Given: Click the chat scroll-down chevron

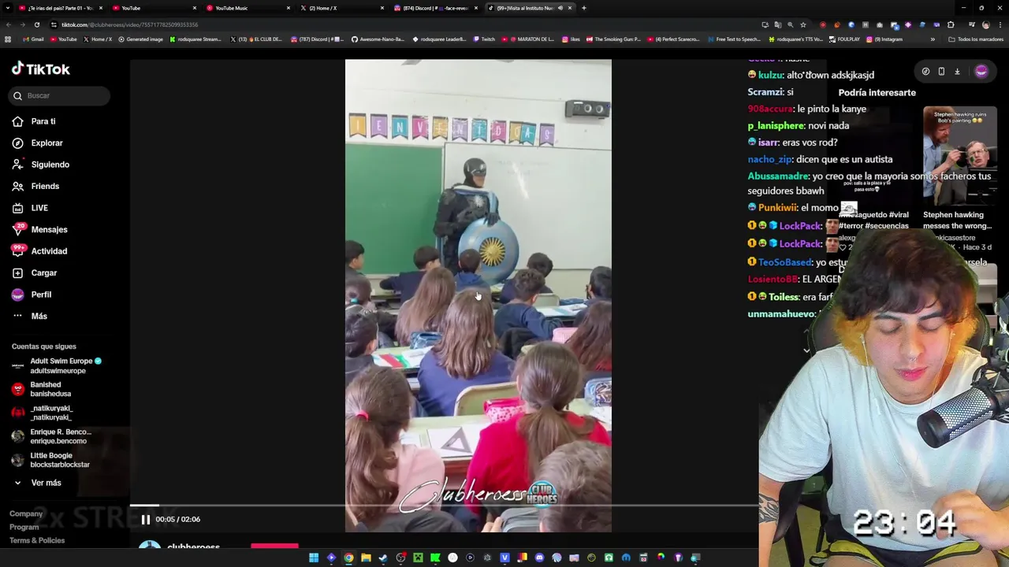Looking at the screenshot, I should (806, 350).
